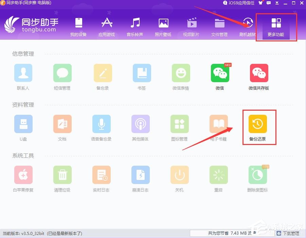Screen dimensions: 306x238
Task: Open the title bar dropdown menu arrow
Action: coord(277,3)
